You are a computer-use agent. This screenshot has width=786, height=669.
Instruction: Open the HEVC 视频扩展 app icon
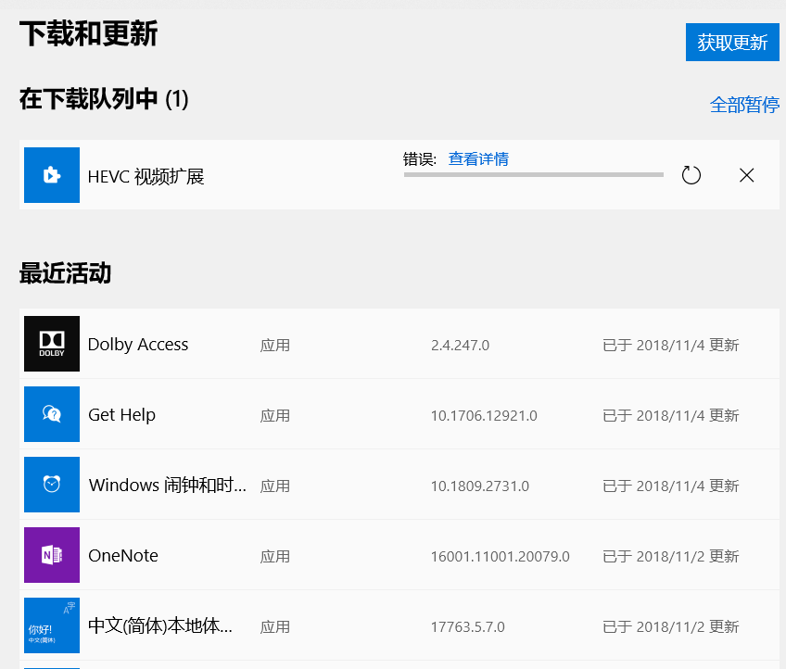(52, 175)
